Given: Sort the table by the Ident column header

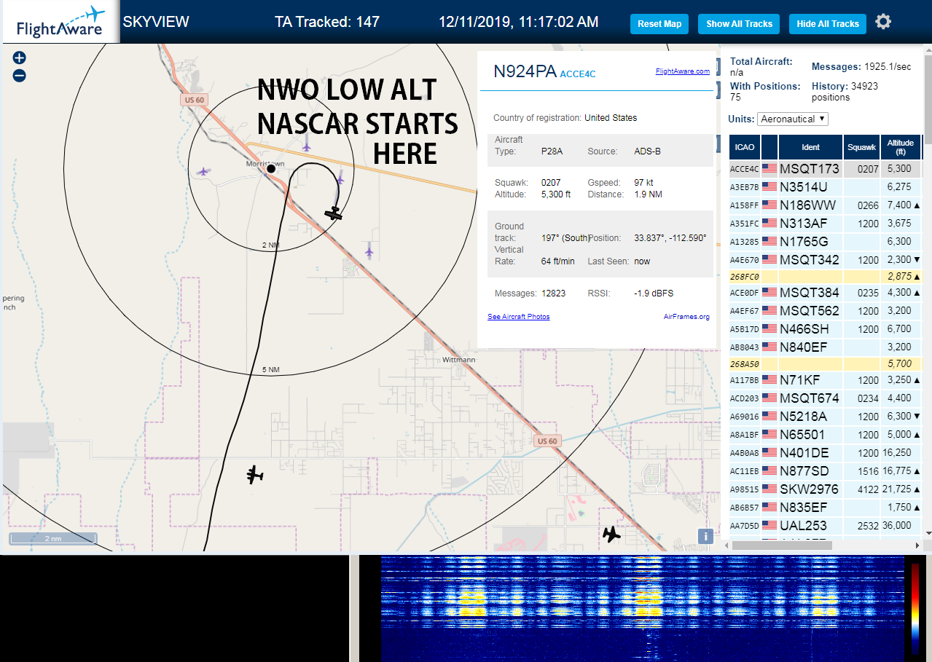Looking at the screenshot, I should pyautogui.click(x=811, y=147).
